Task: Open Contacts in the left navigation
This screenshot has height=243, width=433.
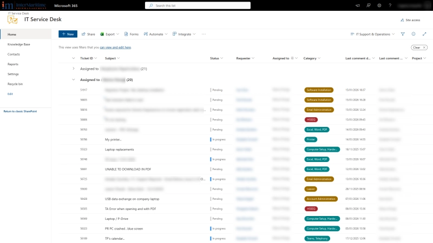Action: (14, 55)
